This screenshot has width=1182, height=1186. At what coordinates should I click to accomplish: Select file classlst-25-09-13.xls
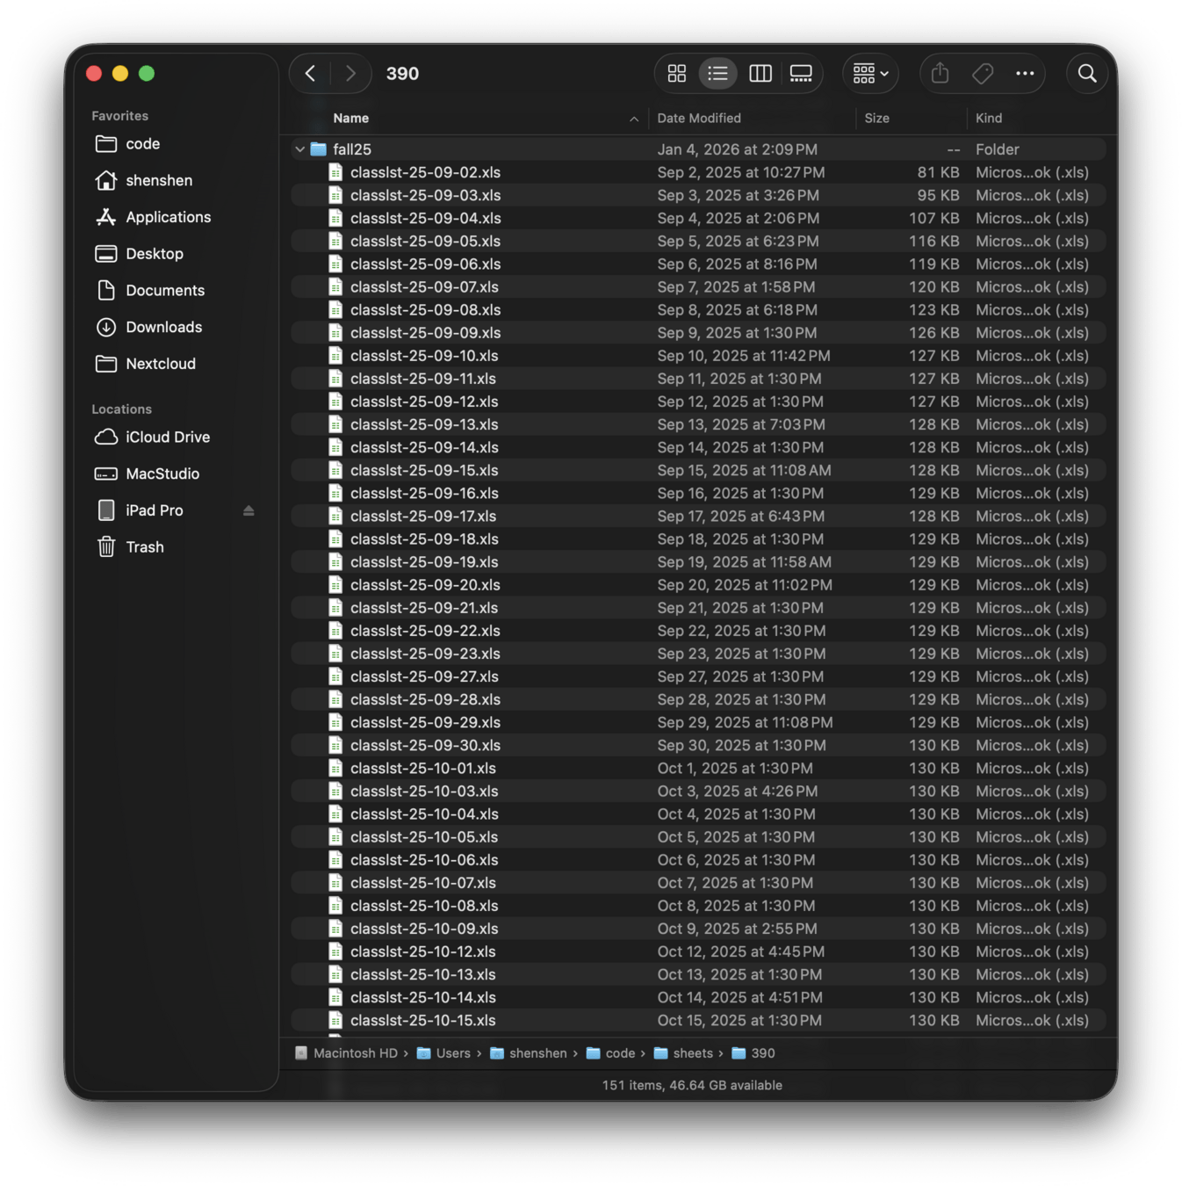698,424
